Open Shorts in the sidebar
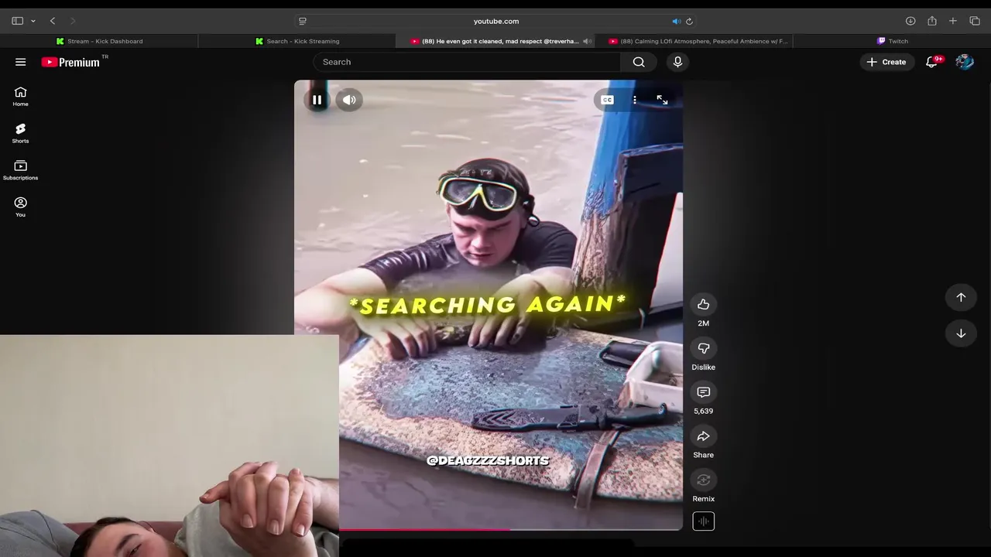Viewport: 991px width, 557px height. click(x=21, y=133)
